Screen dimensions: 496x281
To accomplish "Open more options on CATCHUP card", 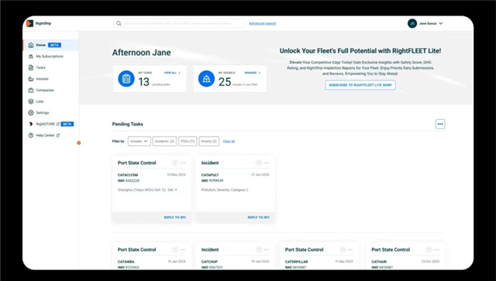I will click(267, 250).
